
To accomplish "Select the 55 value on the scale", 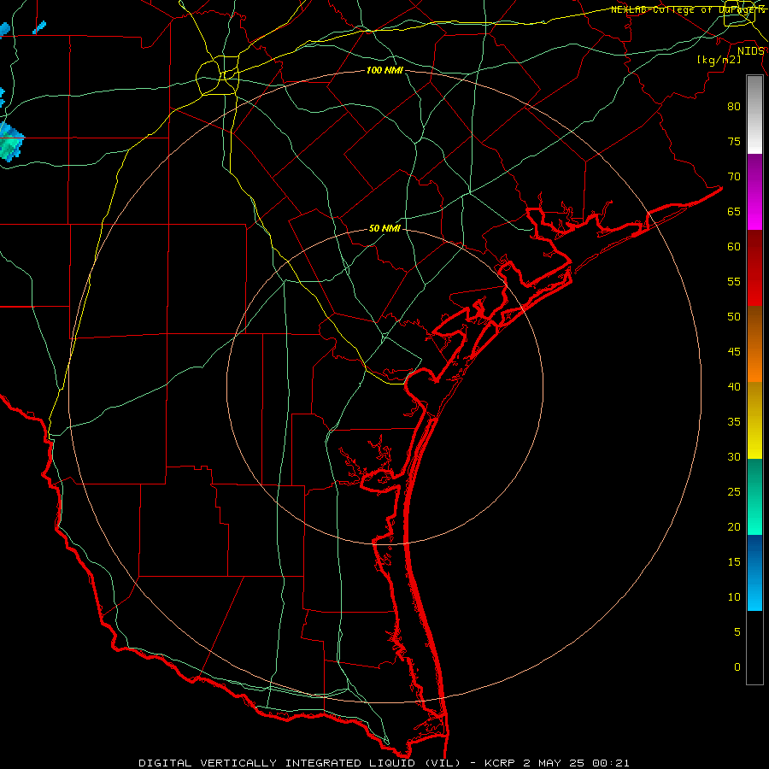I will [734, 281].
